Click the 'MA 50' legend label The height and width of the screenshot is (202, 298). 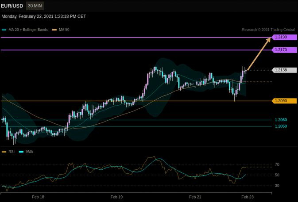pos(64,30)
